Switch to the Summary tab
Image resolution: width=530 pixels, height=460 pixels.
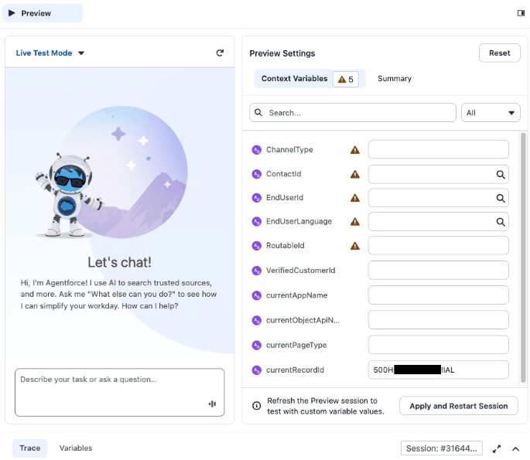click(x=395, y=78)
